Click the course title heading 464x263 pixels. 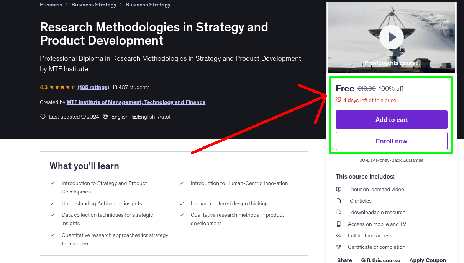(x=154, y=34)
